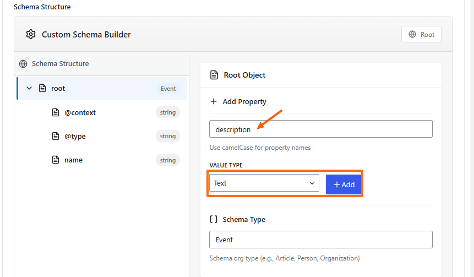Click the Root Object document icon

point(214,75)
